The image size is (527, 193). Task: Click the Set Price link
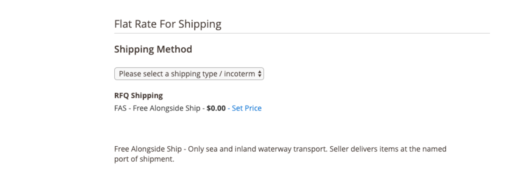[x=247, y=108]
